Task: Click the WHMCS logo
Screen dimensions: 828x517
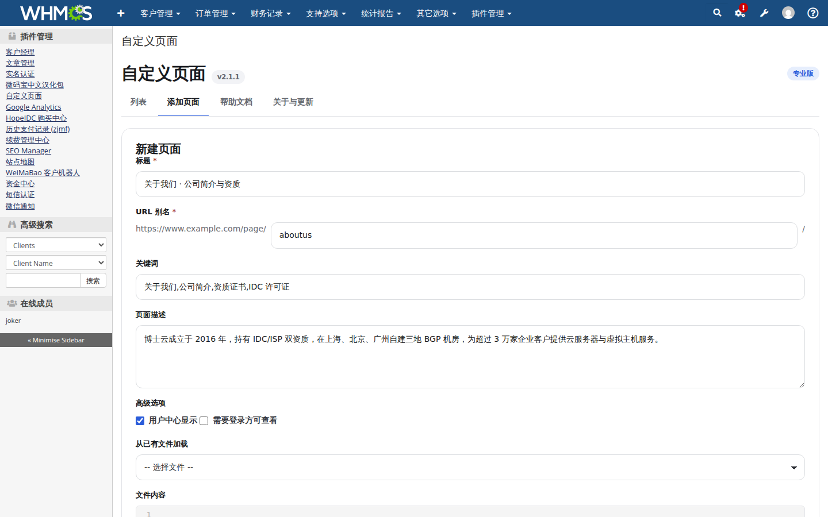Action: [x=56, y=13]
